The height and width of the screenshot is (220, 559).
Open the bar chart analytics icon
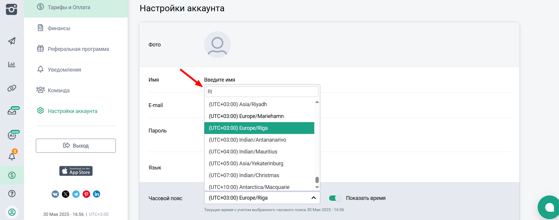[12, 64]
